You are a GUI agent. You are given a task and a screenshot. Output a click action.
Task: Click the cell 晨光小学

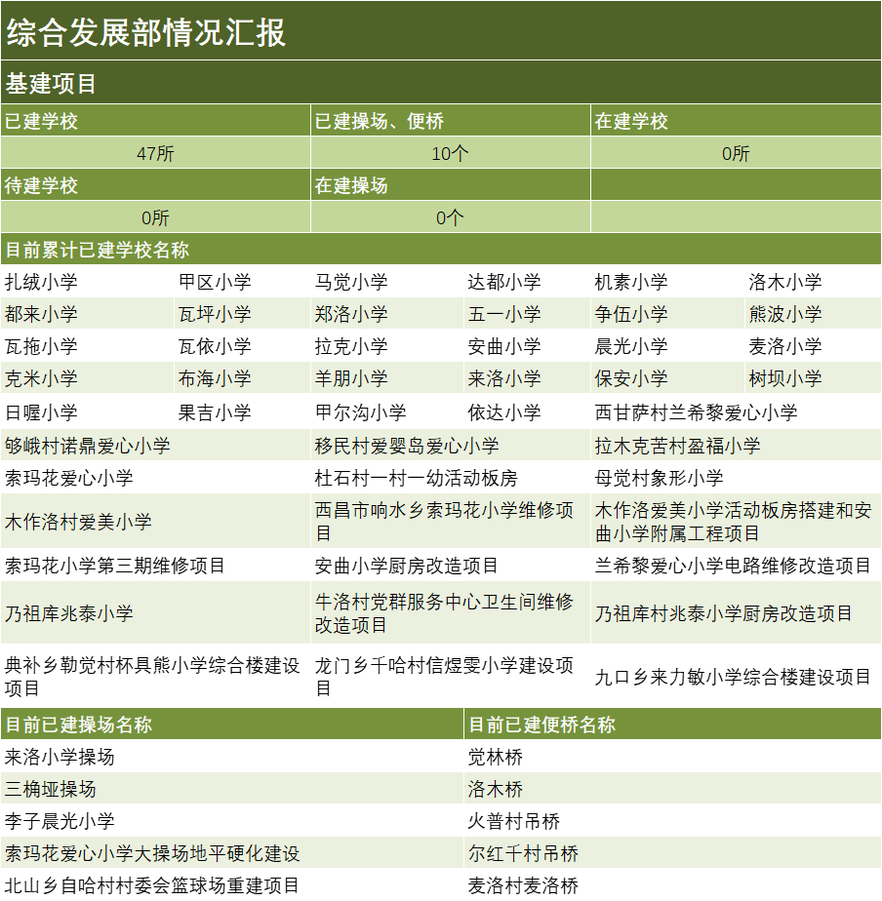(667, 345)
